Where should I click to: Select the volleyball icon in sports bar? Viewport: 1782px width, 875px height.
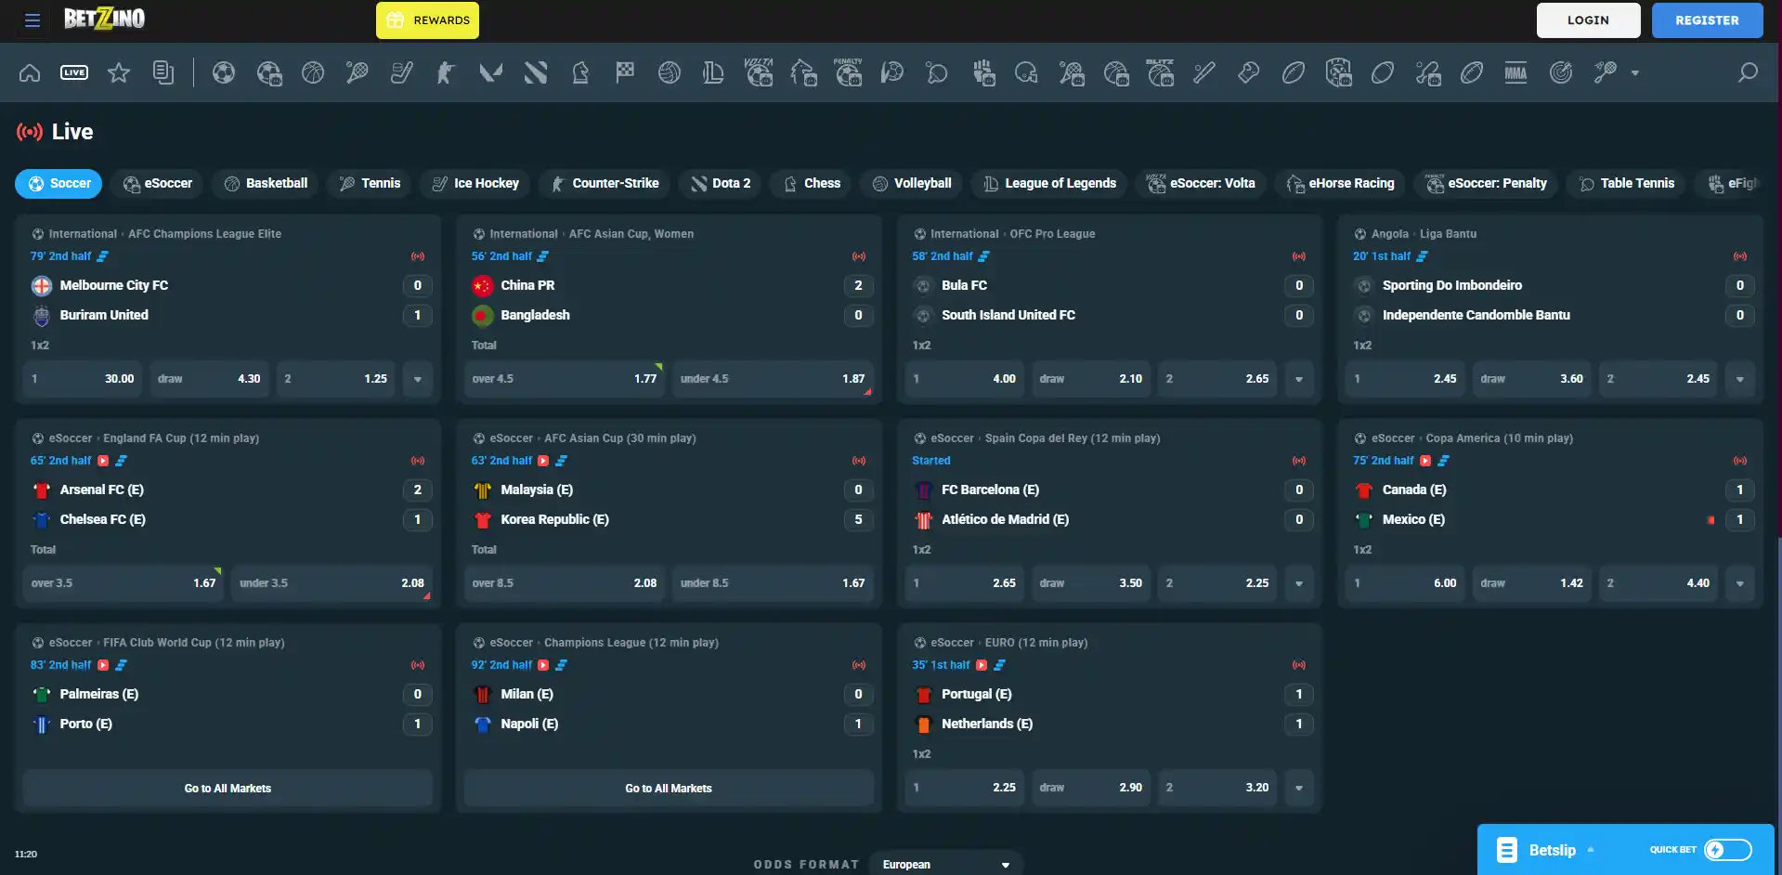[x=670, y=72]
